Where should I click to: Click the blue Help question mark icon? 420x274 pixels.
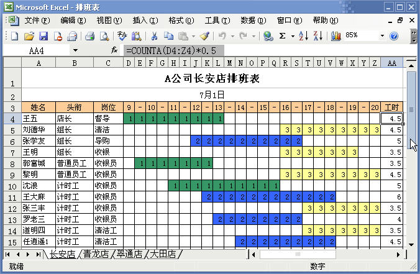tap(394, 36)
